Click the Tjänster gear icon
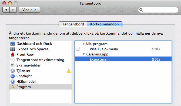Screen dimensions: 181x106 point(13,71)
